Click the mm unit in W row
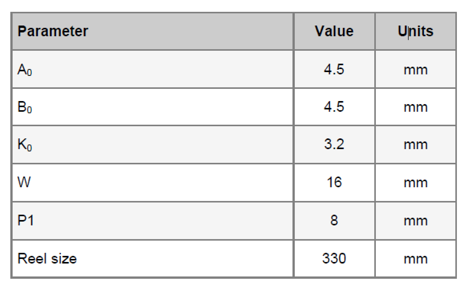Screen dimensions: 463x286 (416, 183)
